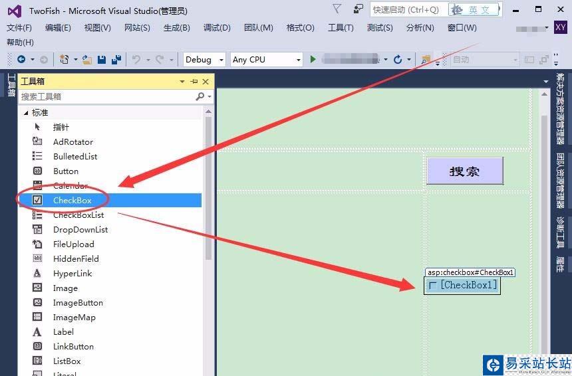Image resolution: width=572 pixels, height=376 pixels.
Task: Click the toolbox scroll-up arrow
Action: coord(208,112)
